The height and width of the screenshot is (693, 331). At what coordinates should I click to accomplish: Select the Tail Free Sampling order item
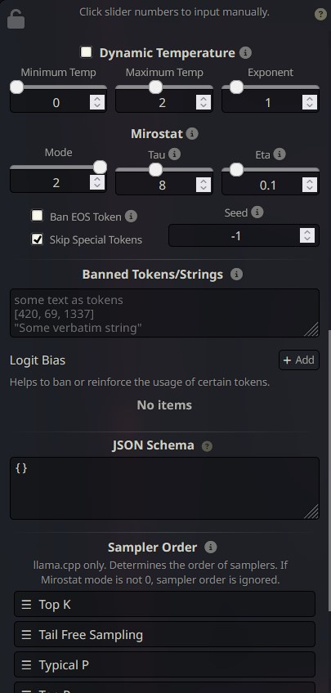(x=164, y=634)
